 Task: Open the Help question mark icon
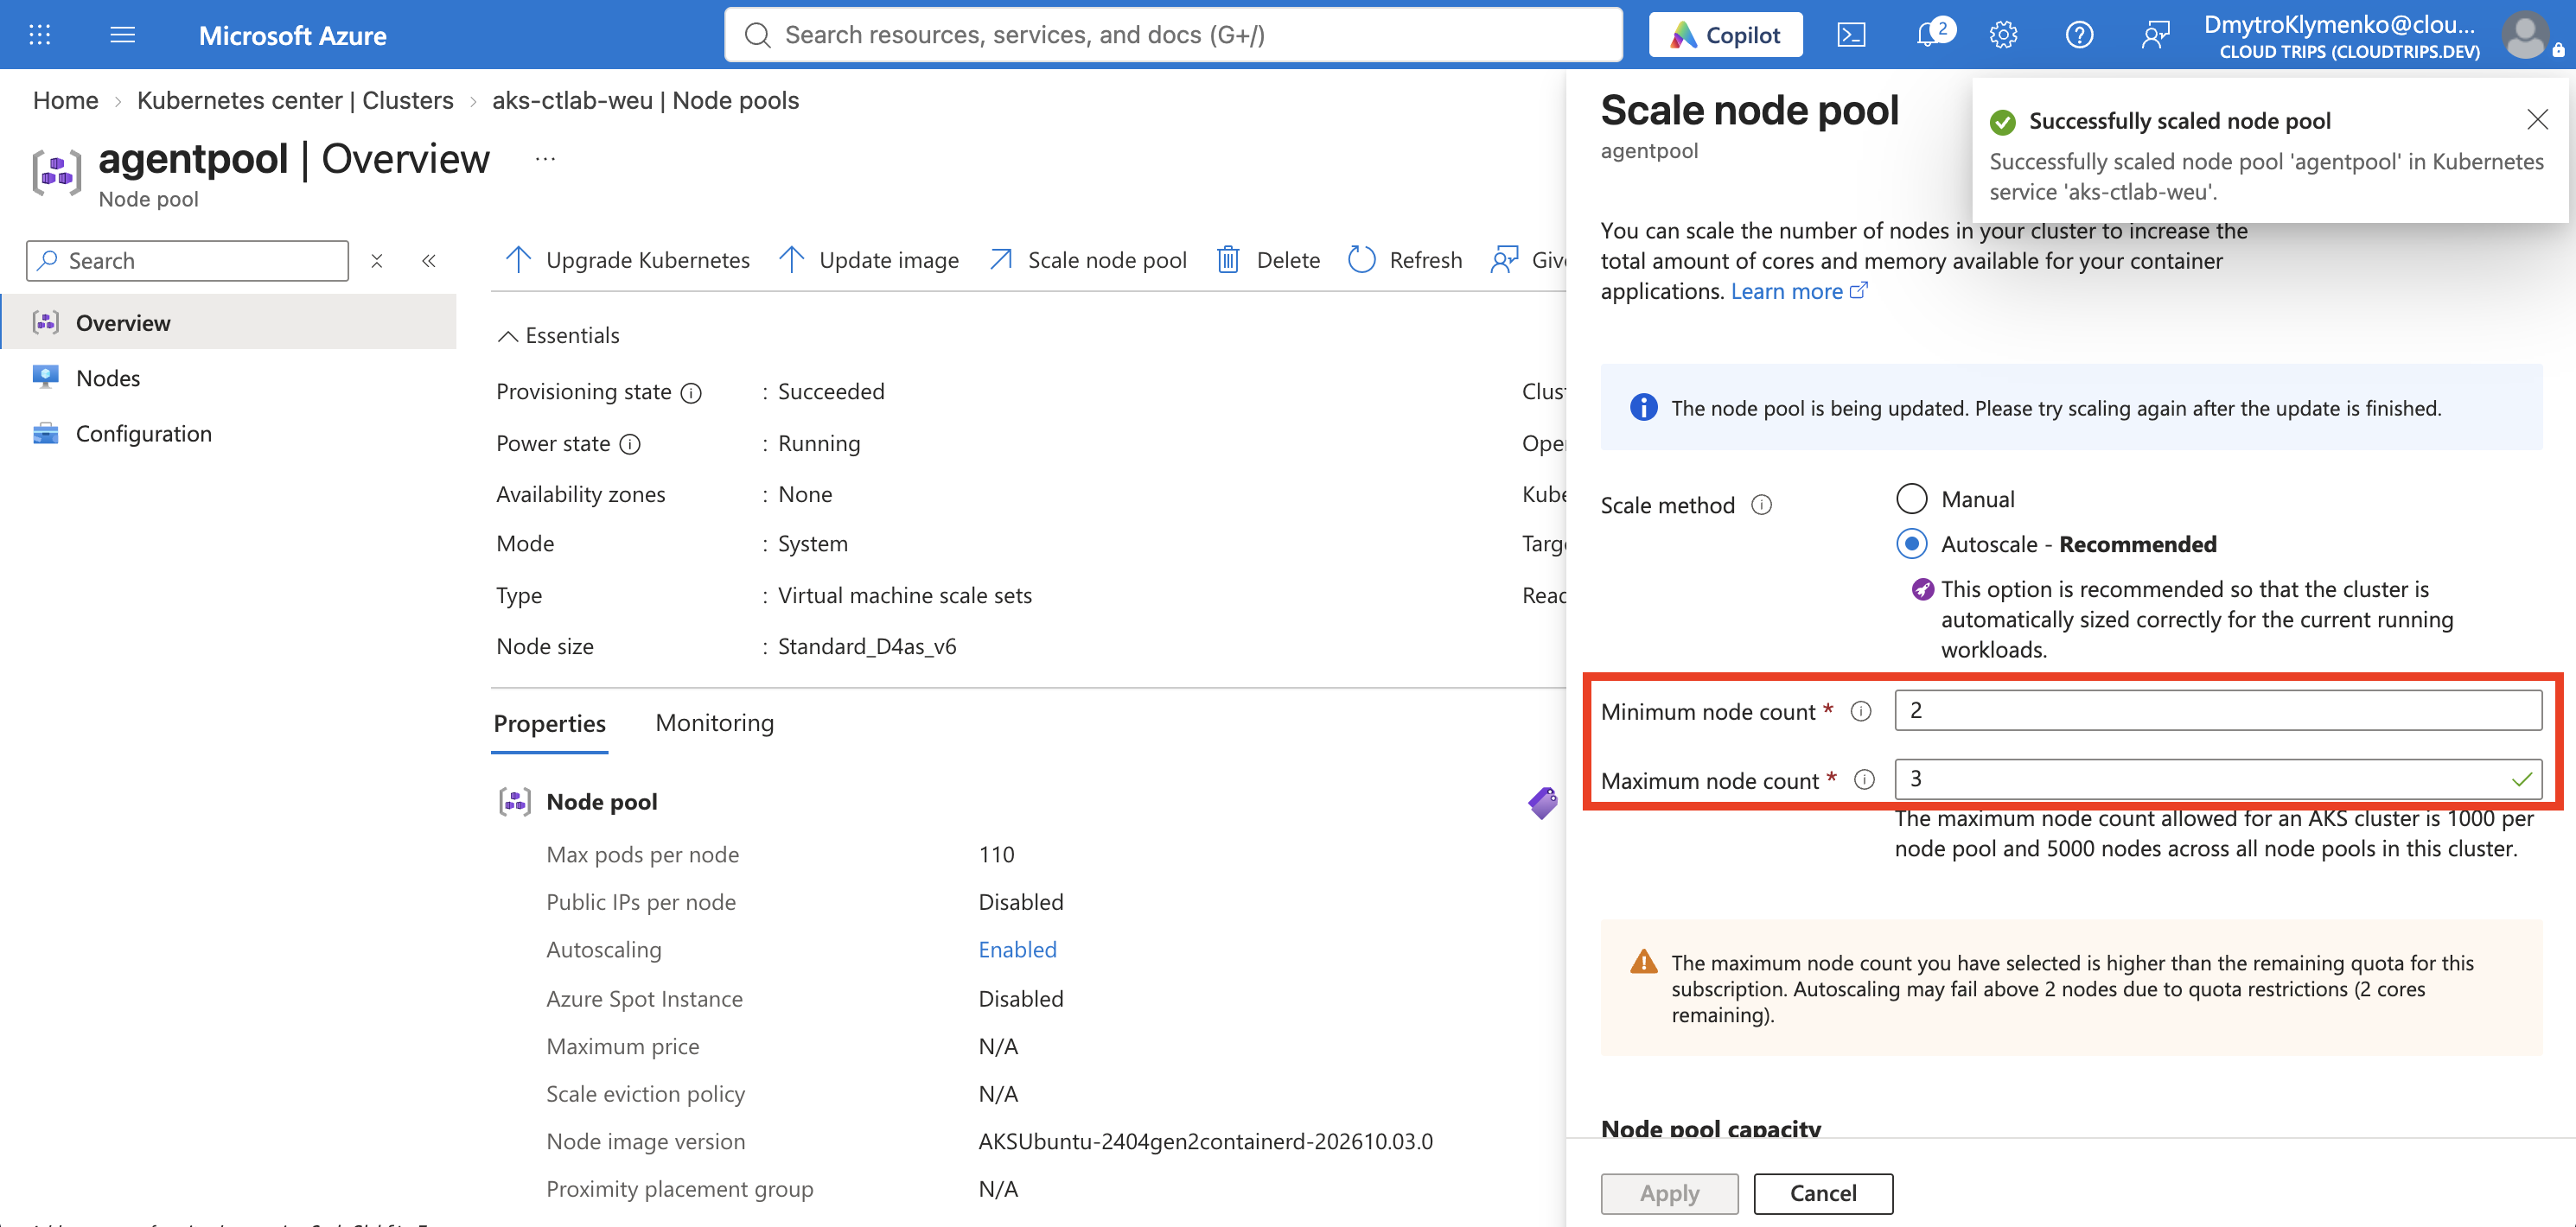(2079, 35)
